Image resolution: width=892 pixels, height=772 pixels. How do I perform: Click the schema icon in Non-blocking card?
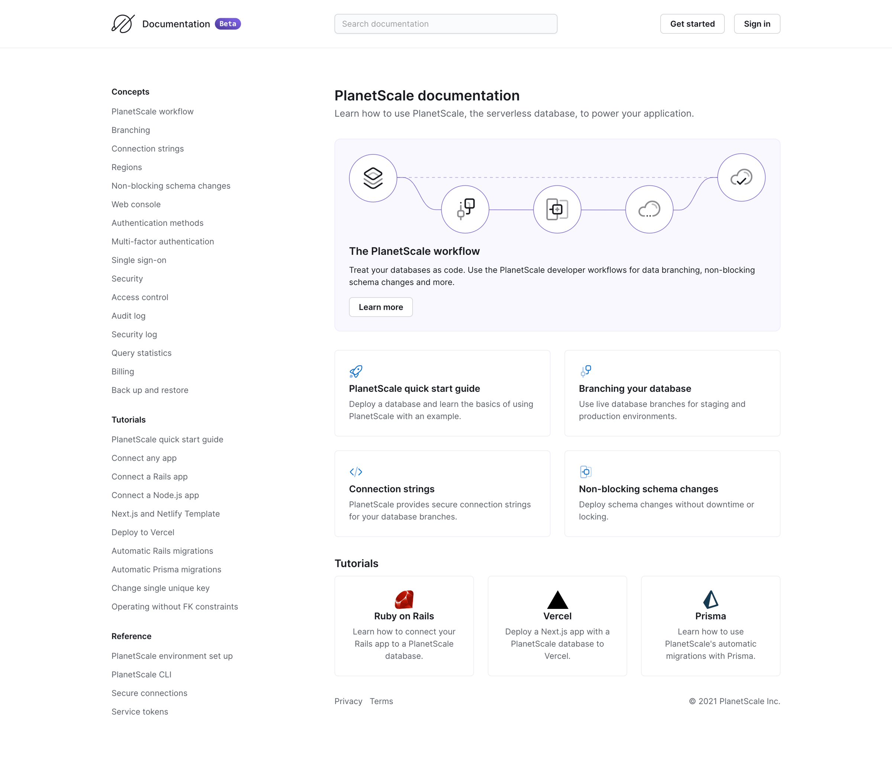tap(586, 472)
